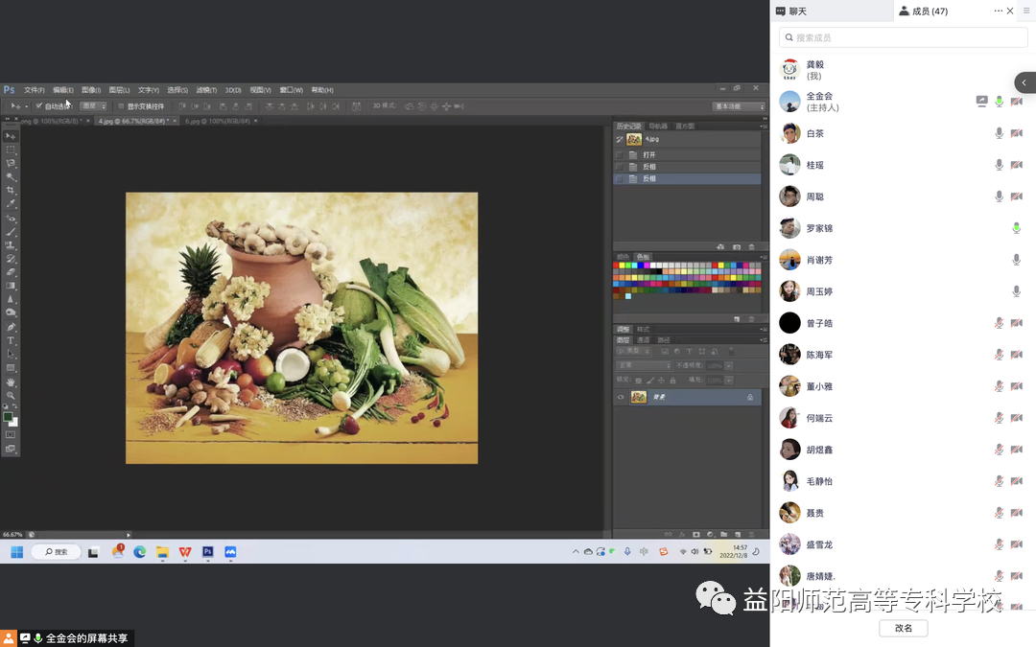Select the Hand tool
Viewport: 1036px width, 647px height.
tap(11, 382)
